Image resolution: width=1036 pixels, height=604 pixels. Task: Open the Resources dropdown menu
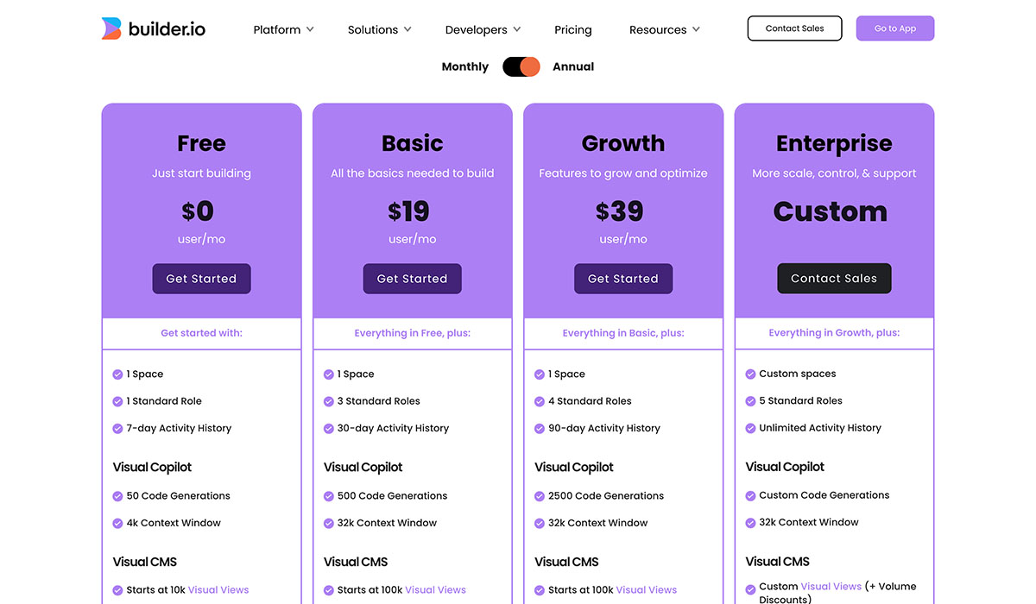(x=663, y=29)
